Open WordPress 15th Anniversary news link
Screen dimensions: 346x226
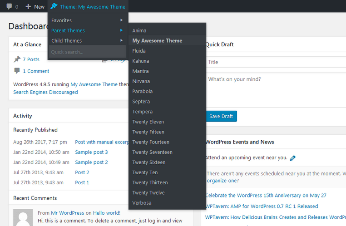(x=266, y=195)
